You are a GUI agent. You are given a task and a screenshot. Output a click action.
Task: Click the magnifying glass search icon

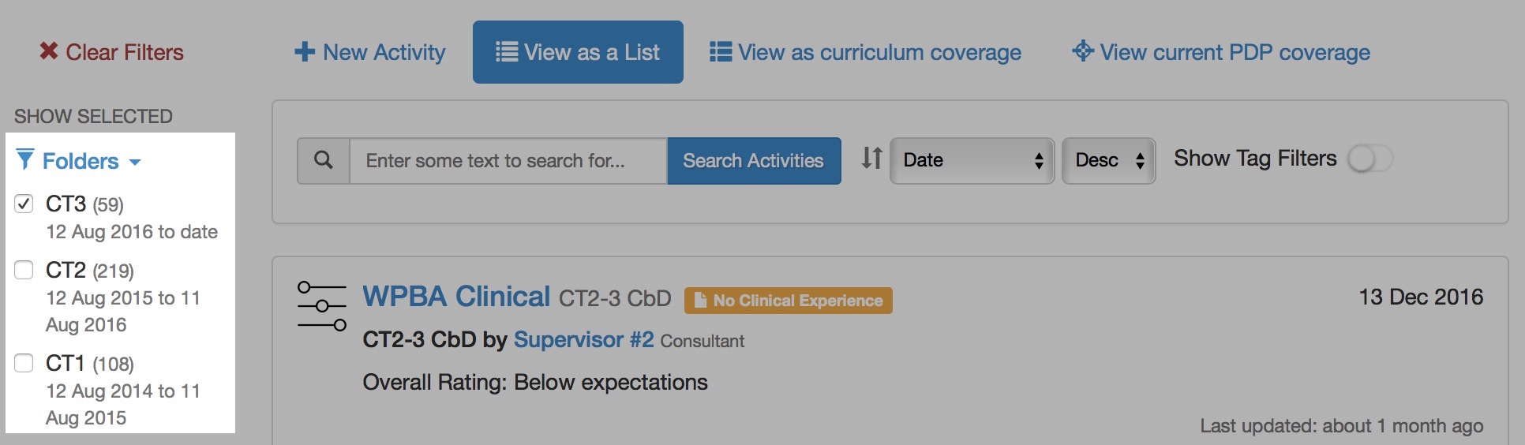[324, 160]
